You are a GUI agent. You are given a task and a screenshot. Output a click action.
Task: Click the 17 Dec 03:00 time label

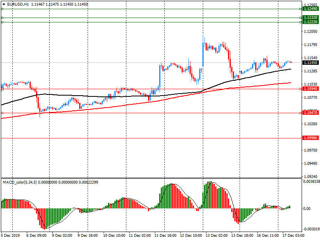[294, 236]
